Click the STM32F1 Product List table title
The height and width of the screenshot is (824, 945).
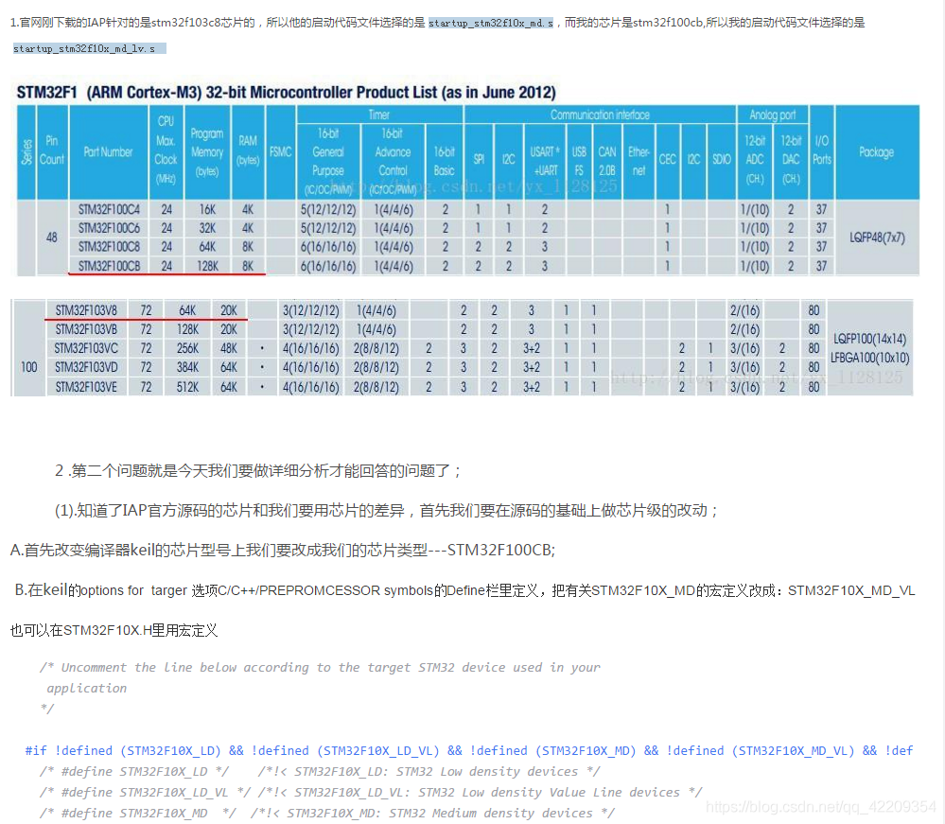coord(286,92)
